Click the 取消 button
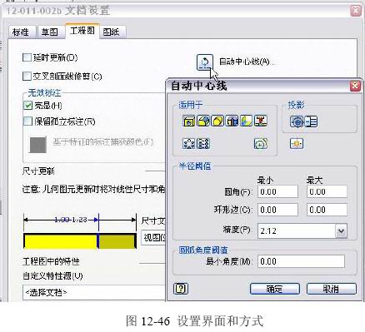Image resolution: width=365 pixels, height=332 pixels. click(x=331, y=289)
